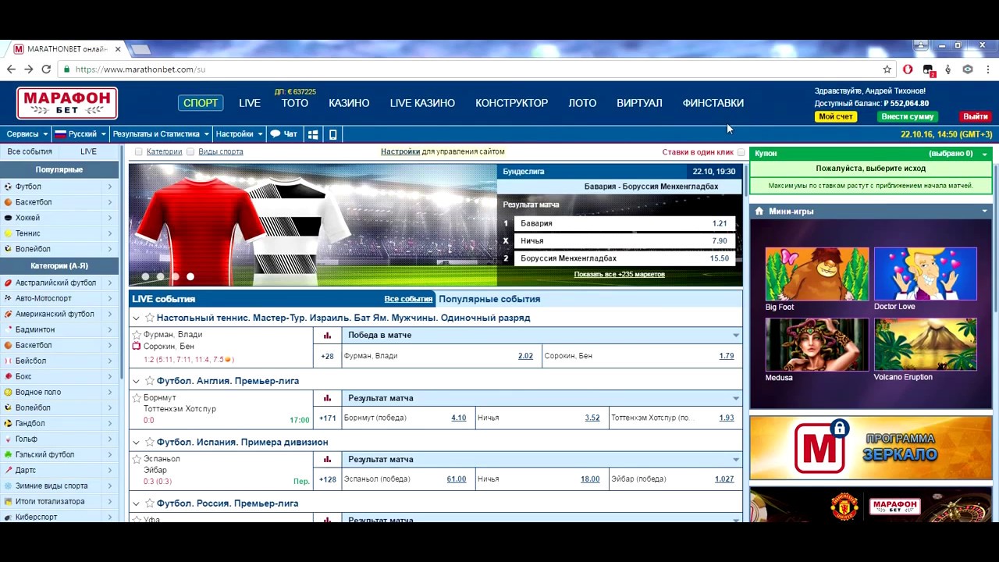Open Футбол in sidebar
This screenshot has width=999, height=562.
click(x=59, y=187)
